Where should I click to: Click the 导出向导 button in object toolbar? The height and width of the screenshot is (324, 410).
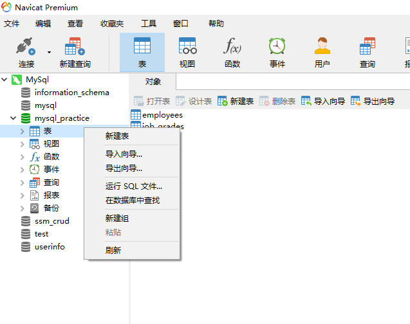pyautogui.click(x=373, y=101)
